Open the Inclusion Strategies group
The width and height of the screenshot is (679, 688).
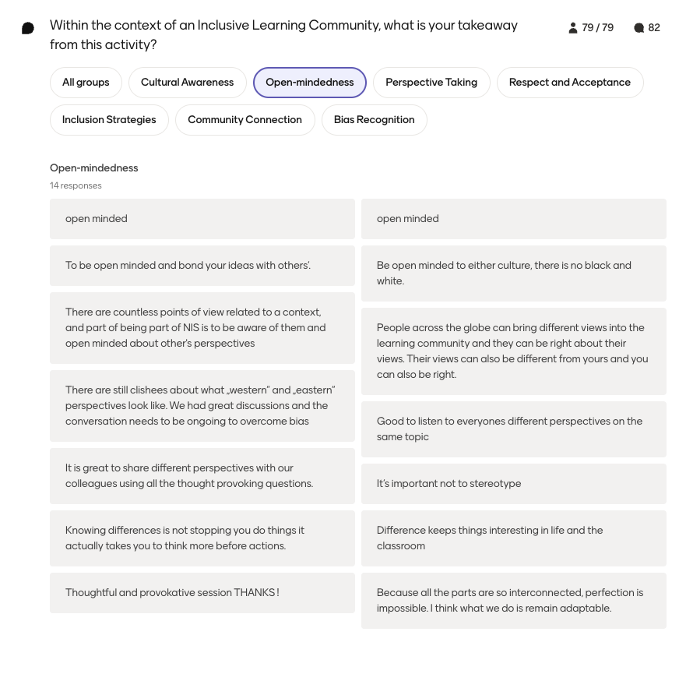(x=109, y=120)
